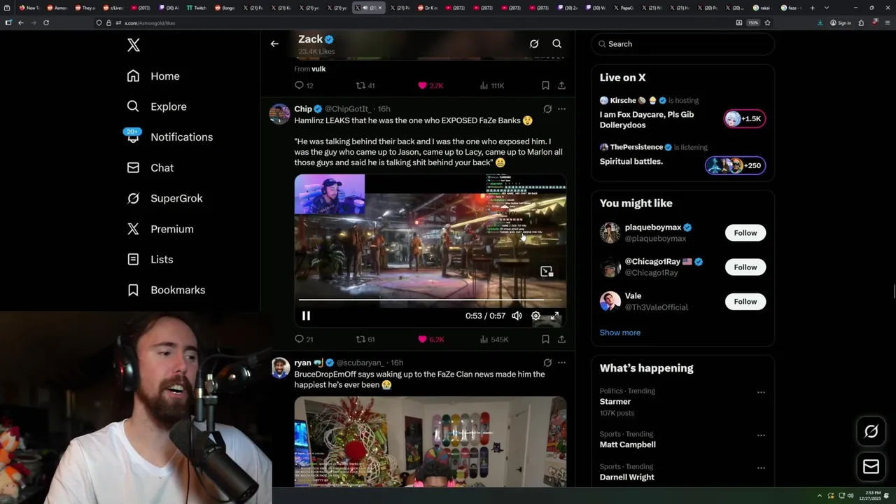Open floating messages envelope button

(871, 467)
